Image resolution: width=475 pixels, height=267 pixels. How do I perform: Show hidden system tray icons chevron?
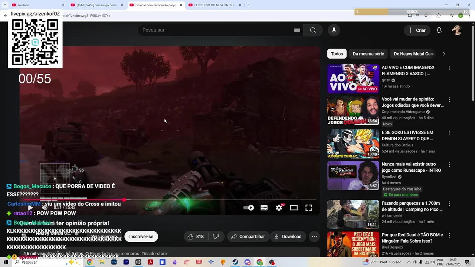coord(409,262)
